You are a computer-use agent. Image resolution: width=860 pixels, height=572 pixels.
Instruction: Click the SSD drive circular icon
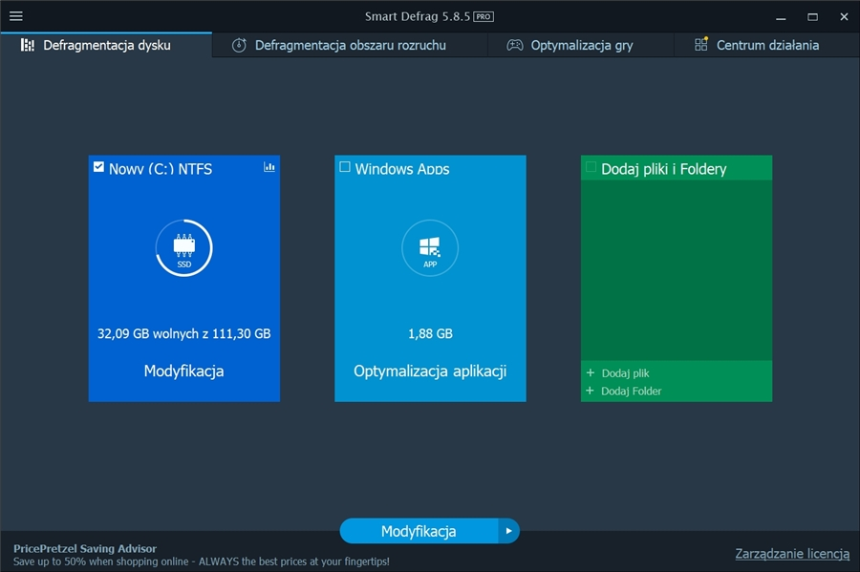[x=183, y=248]
